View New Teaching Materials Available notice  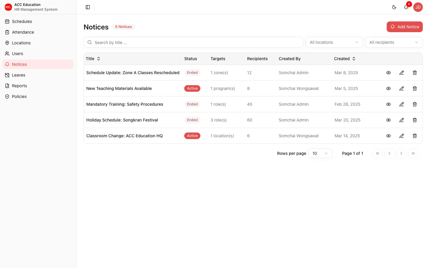[388, 88]
